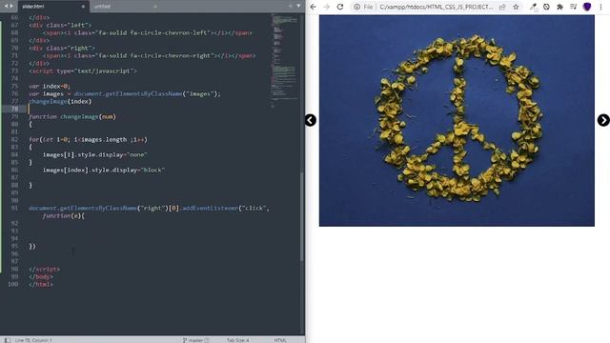
Task: Click the purple profile avatar
Action: click(587, 7)
